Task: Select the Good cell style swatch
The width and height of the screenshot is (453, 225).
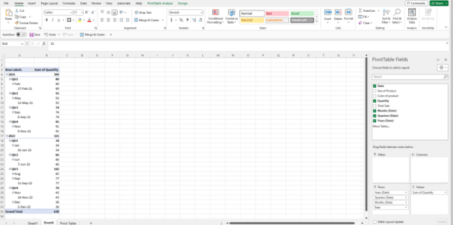Action: tap(302, 14)
